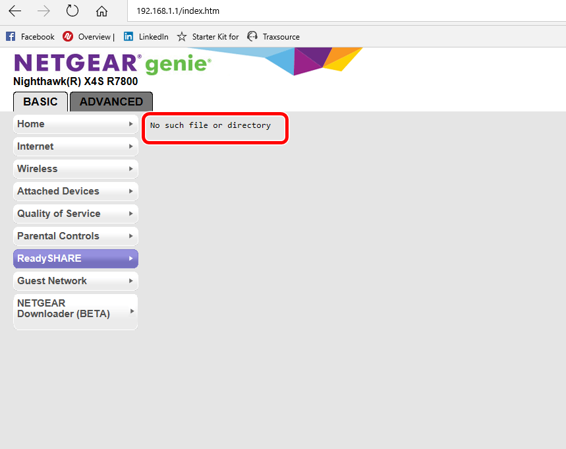Open the Home menu item
566x449 pixels.
76,124
